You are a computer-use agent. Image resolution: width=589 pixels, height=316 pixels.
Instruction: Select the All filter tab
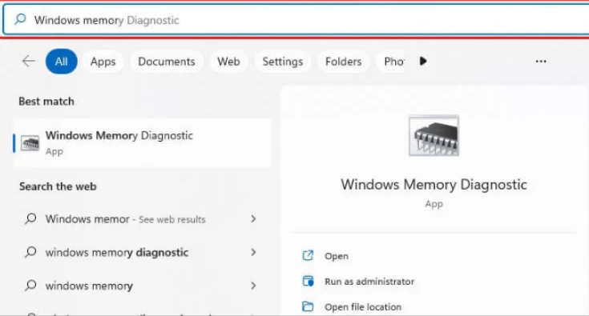pyautogui.click(x=61, y=62)
